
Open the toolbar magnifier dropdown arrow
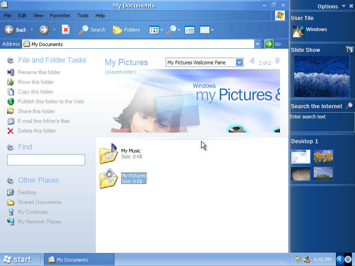click(x=179, y=30)
